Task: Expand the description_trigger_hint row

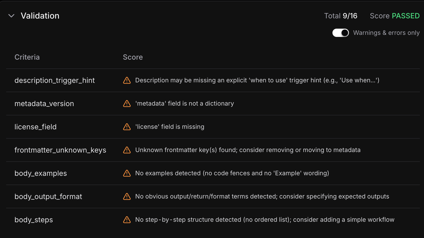Action: (x=54, y=80)
